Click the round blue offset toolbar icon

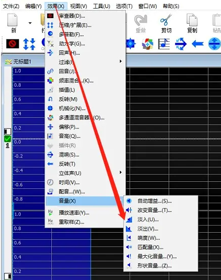tap(214, 44)
